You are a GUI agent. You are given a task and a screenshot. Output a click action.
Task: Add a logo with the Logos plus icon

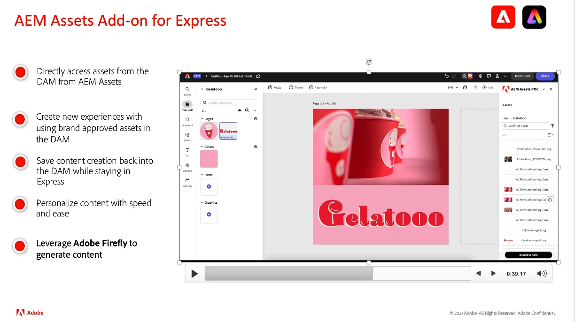[256, 119]
